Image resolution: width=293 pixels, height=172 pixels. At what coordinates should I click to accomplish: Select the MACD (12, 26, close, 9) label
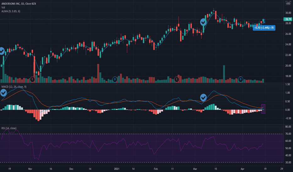tap(14, 87)
